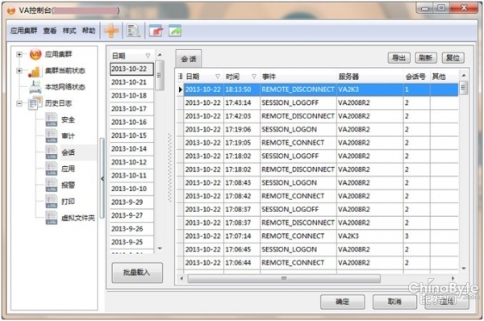Click the green arrow export icon
484x321 pixels.
tap(175, 31)
